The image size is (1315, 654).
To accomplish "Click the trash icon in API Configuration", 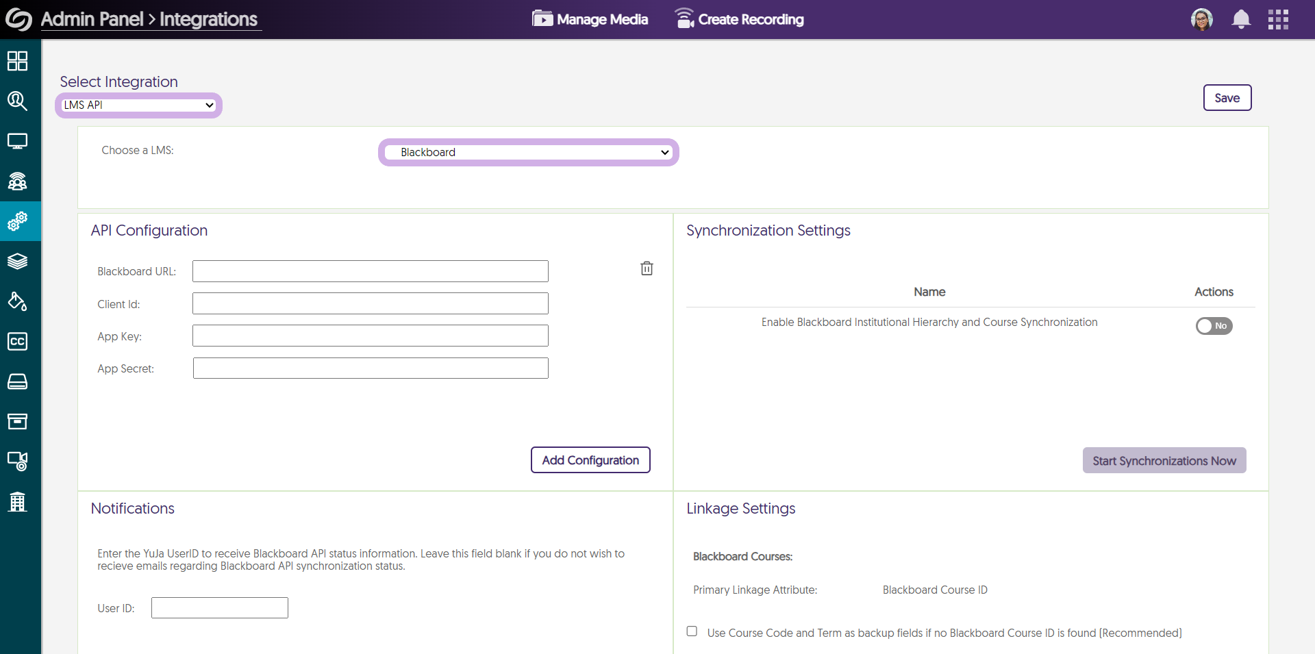I will coord(647,268).
